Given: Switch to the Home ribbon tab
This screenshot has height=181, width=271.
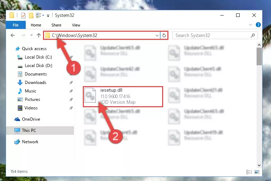Looking at the screenshot, I should pyautogui.click(x=36, y=25).
